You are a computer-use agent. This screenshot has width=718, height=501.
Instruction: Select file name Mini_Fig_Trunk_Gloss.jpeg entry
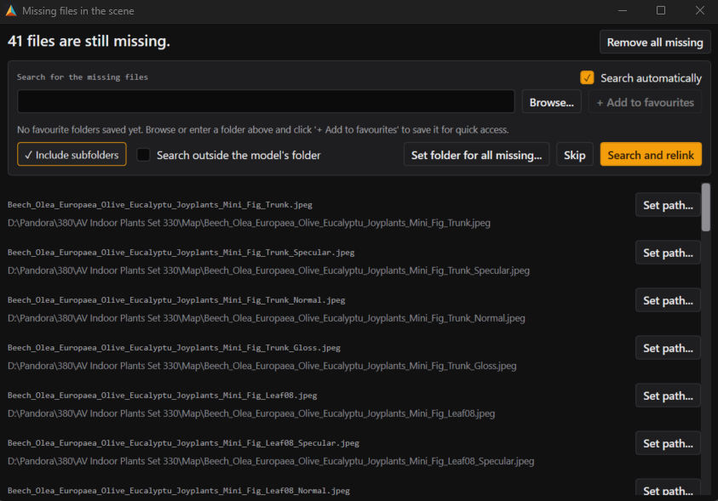(x=174, y=347)
